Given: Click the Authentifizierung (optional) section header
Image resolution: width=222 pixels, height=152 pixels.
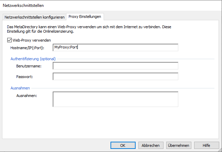Looking at the screenshot, I should click(33, 59).
